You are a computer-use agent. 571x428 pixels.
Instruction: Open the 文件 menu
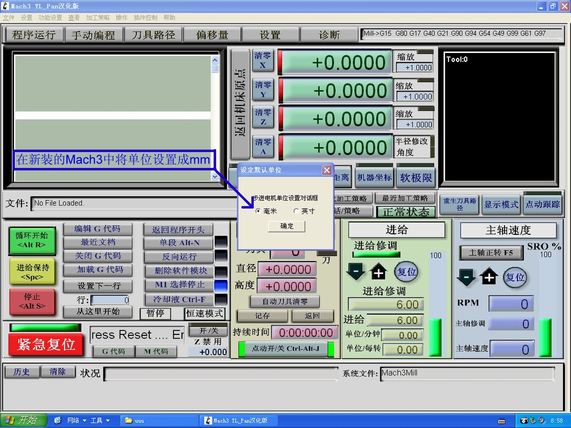click(x=9, y=18)
